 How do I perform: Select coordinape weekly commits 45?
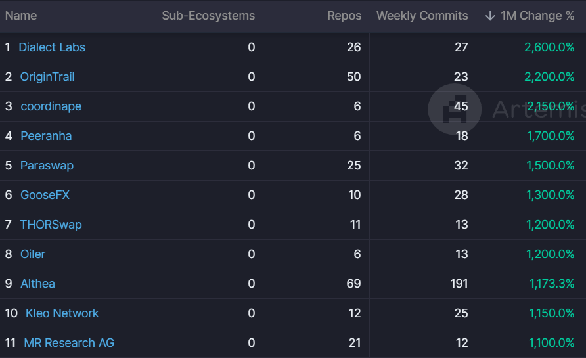click(461, 106)
